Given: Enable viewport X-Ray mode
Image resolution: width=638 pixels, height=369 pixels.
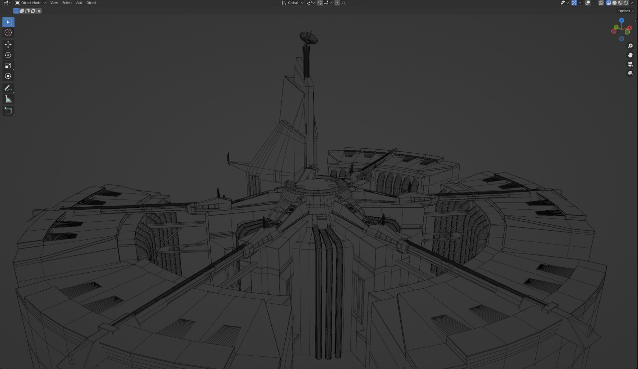Looking at the screenshot, I should (x=601, y=3).
